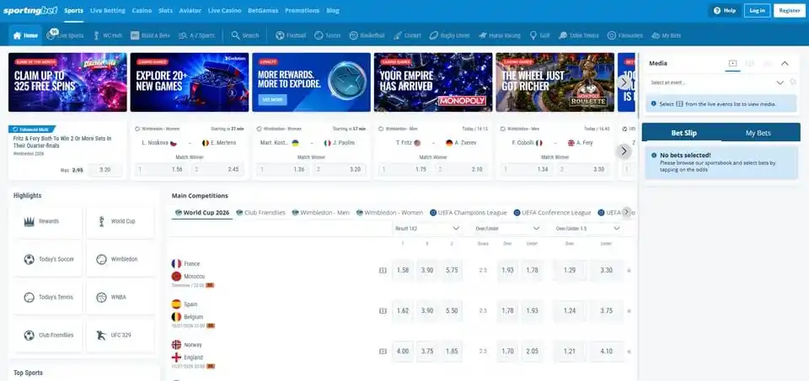The width and height of the screenshot is (809, 381).
Task: Open Live Sports from the sports bar
Action: 65,35
